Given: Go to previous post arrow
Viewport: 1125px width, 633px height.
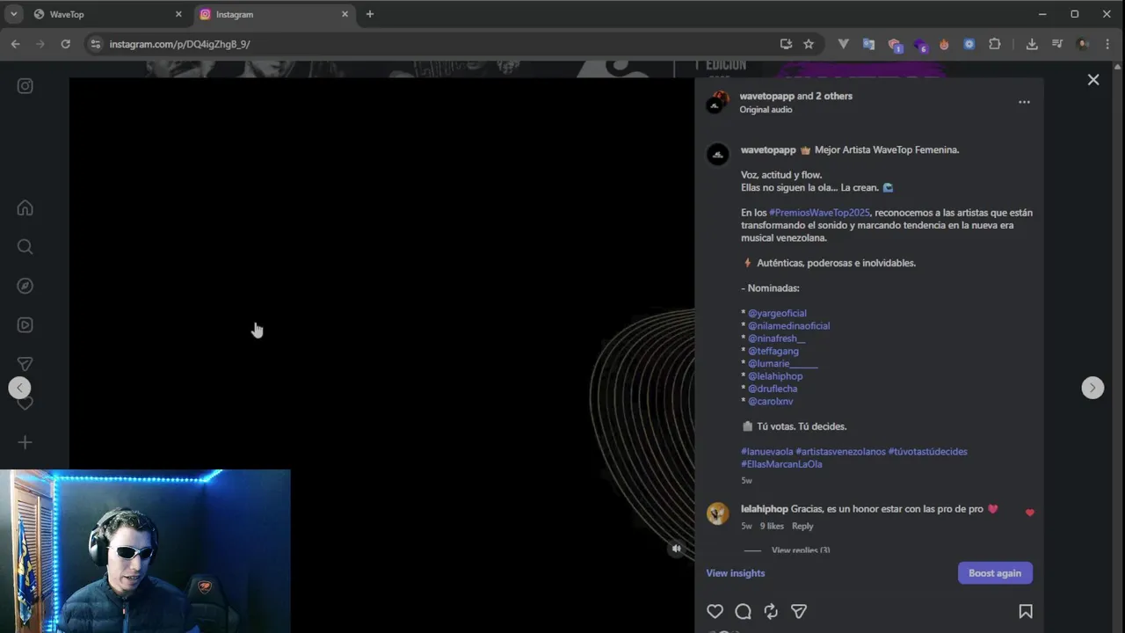Looking at the screenshot, I should click(19, 388).
